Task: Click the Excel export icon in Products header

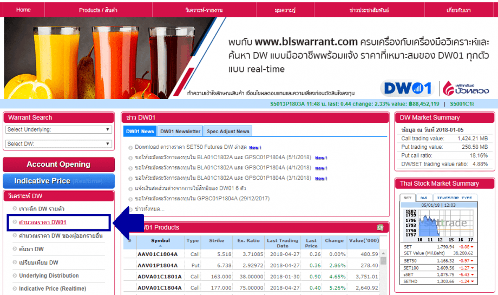Action: point(380,227)
